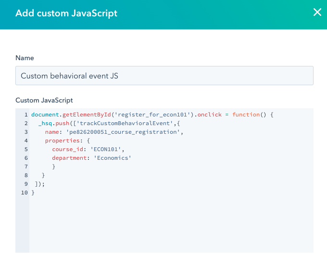
Task: Close the Add custom JavaScript dialog
Action: tap(317, 13)
